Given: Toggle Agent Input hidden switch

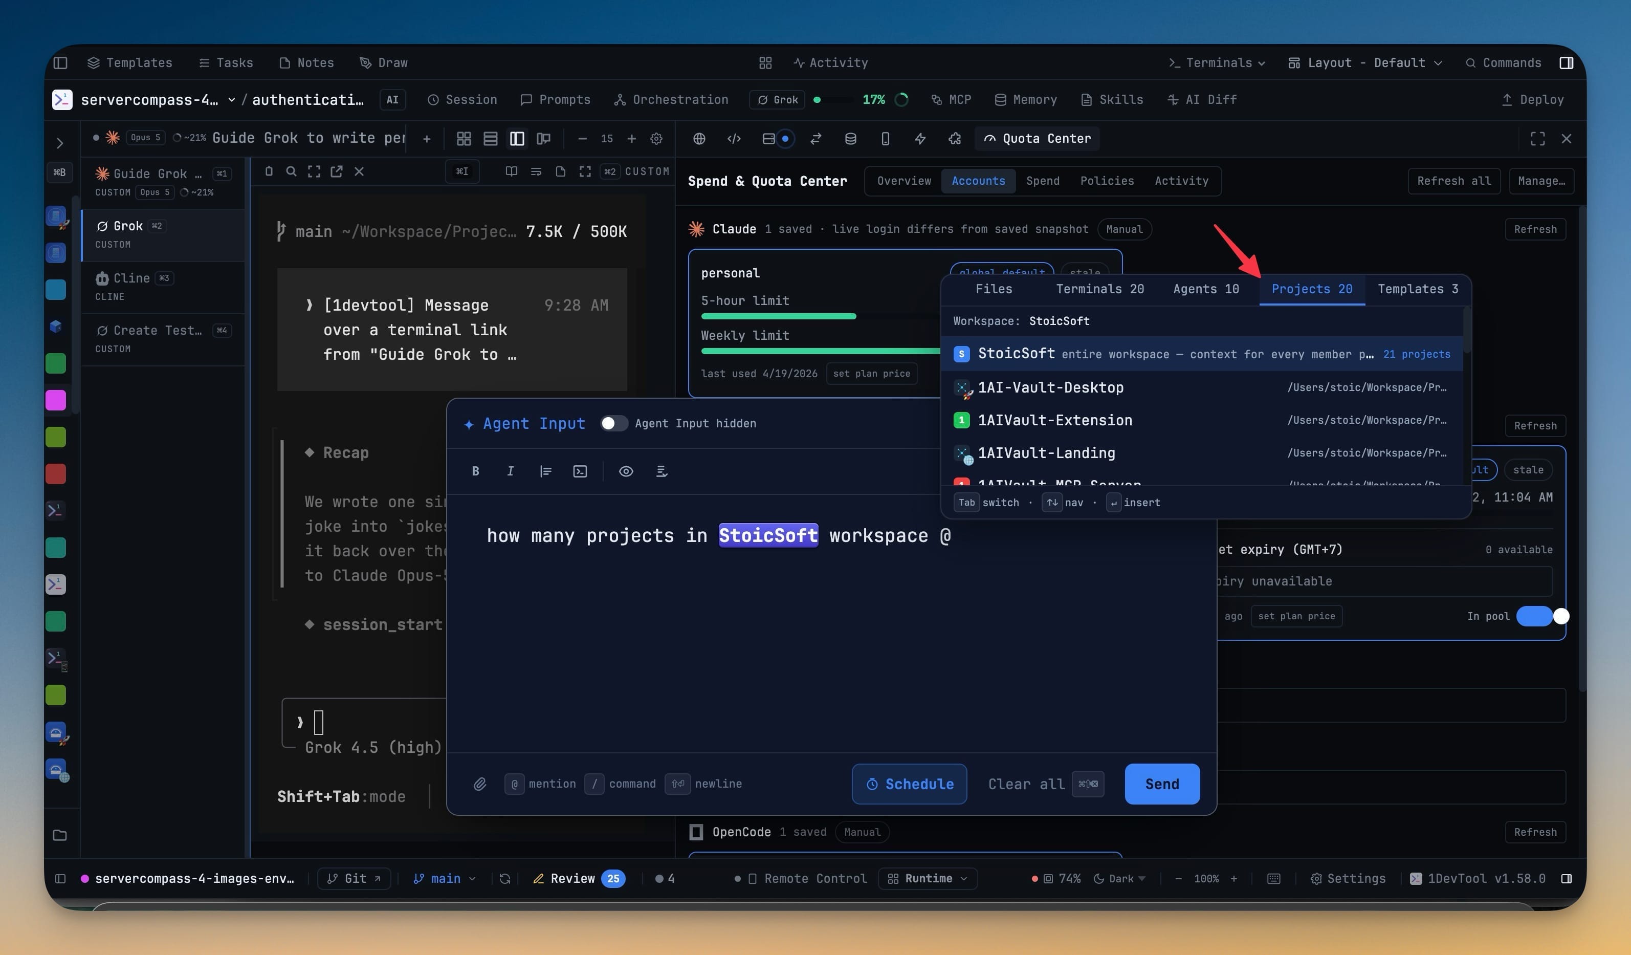Looking at the screenshot, I should [x=613, y=423].
